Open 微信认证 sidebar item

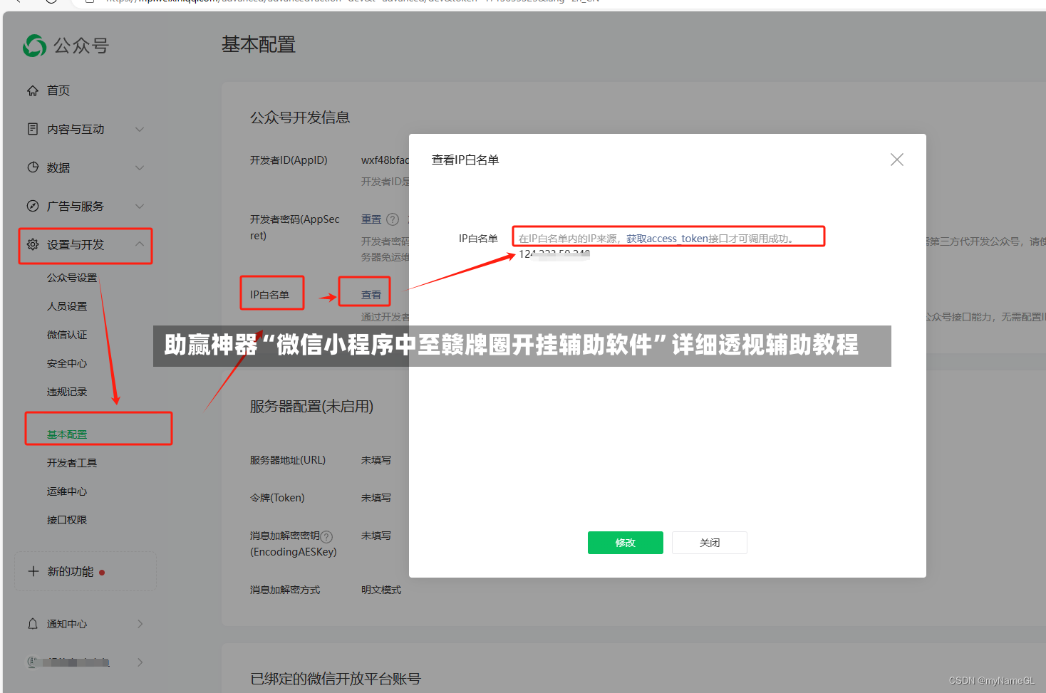[67, 335]
